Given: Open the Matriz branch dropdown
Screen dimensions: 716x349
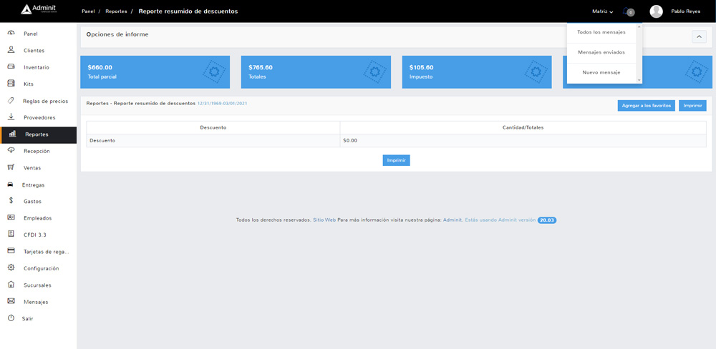Looking at the screenshot, I should click(602, 11).
